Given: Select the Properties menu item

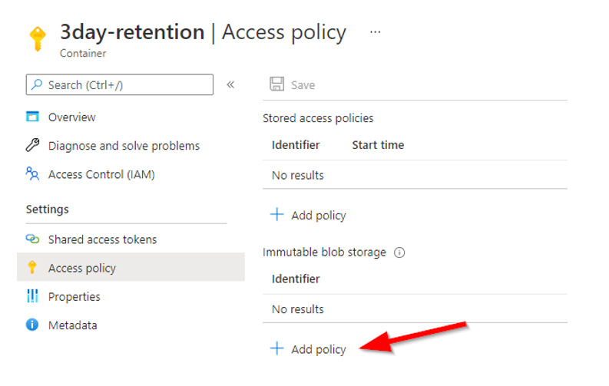Looking at the screenshot, I should (x=74, y=296).
